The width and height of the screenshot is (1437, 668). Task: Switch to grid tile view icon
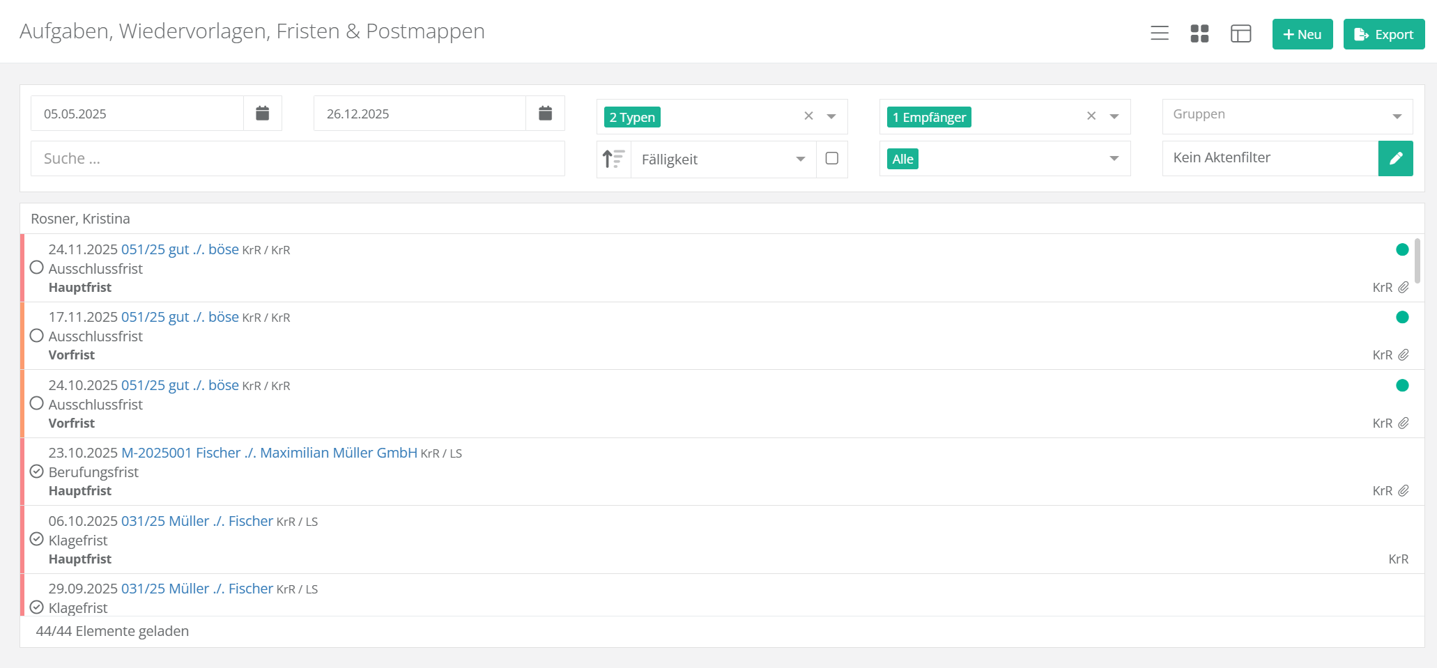(1199, 33)
